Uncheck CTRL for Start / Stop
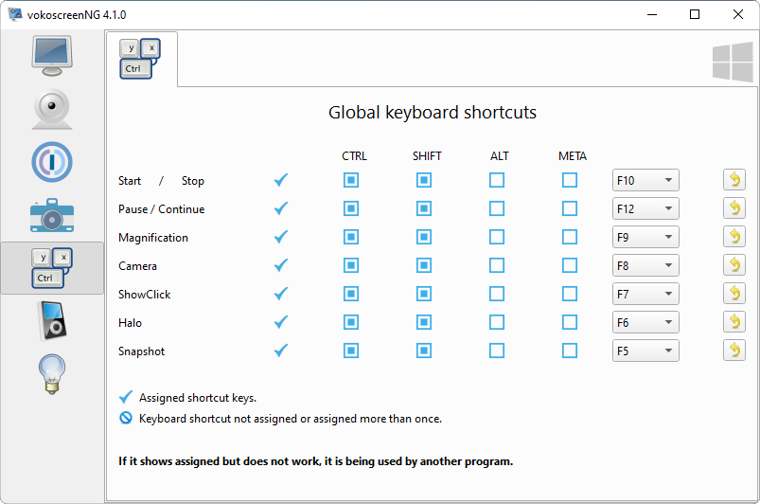Screen dimensions: 760x504 pos(351,180)
